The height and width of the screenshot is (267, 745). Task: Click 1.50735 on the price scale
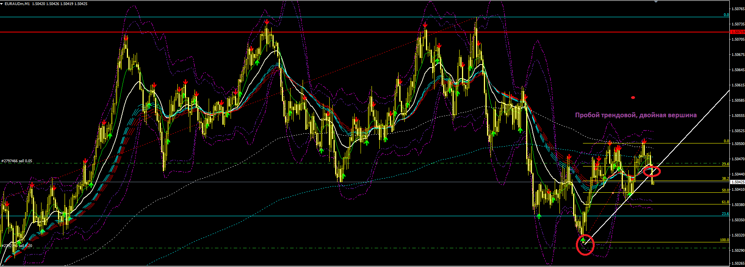(738, 24)
